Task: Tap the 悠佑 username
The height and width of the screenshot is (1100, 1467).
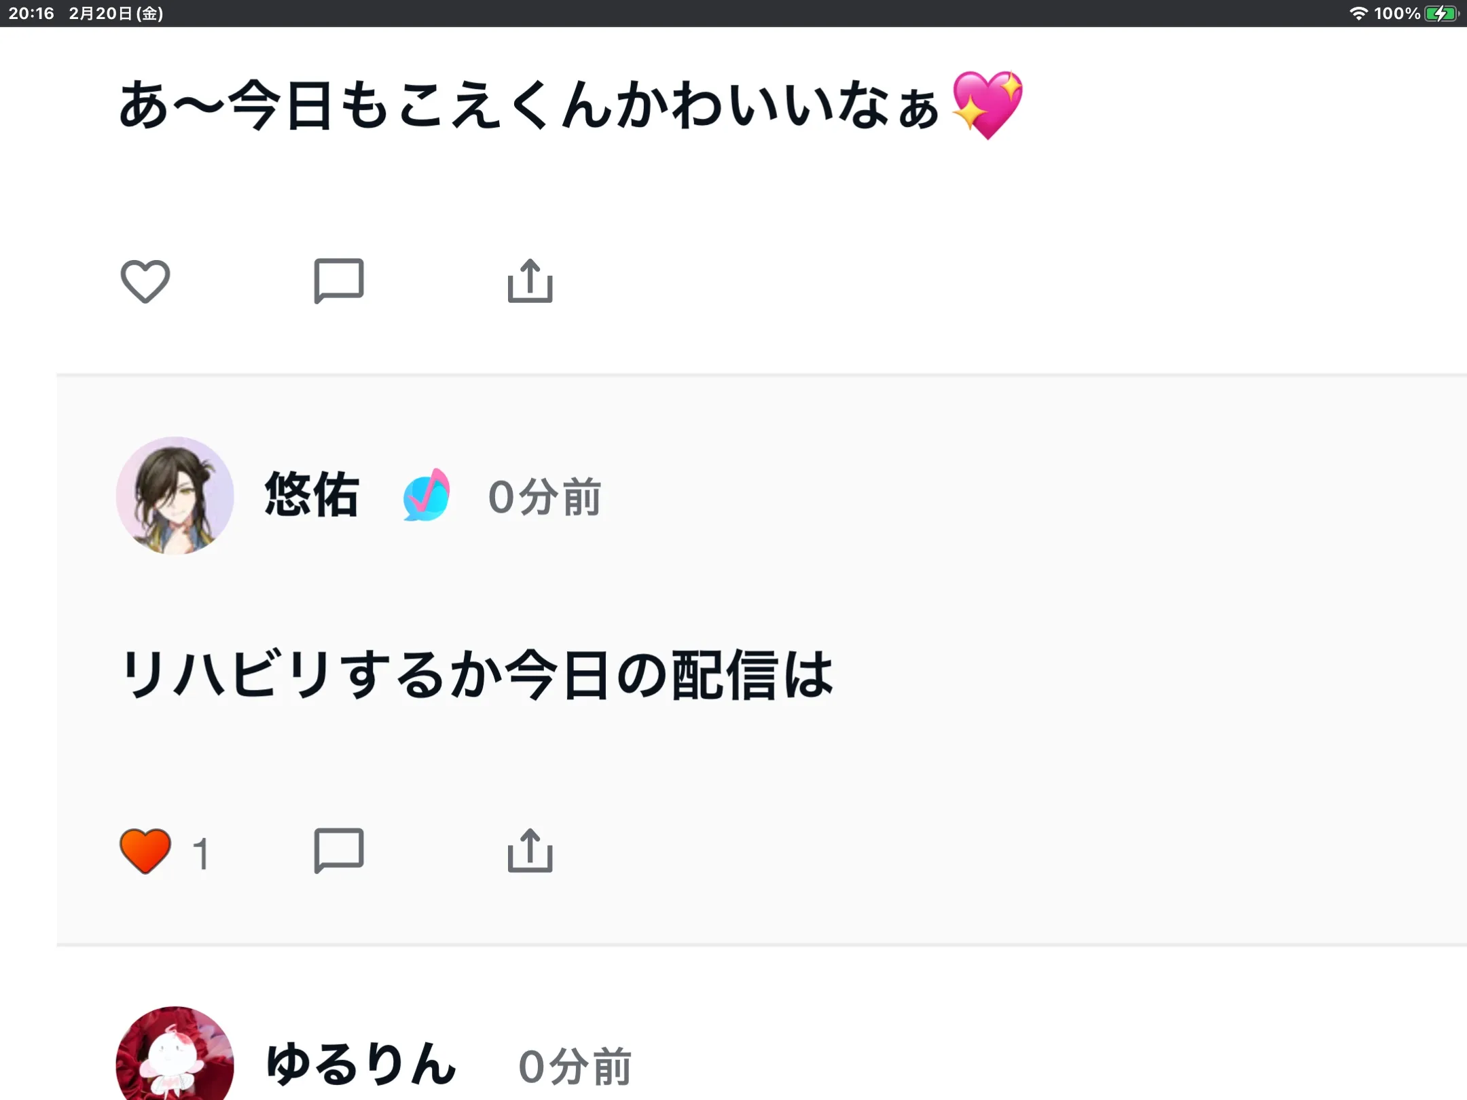Action: 312,496
